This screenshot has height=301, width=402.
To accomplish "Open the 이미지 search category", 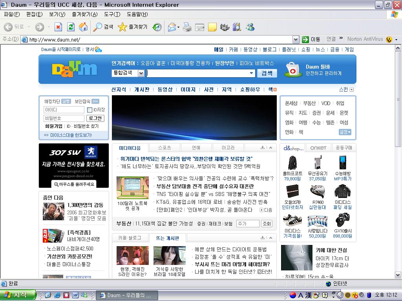I will [188, 90].
